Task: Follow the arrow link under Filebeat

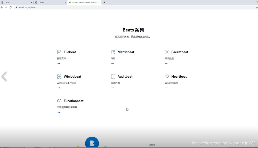Action: (59, 63)
